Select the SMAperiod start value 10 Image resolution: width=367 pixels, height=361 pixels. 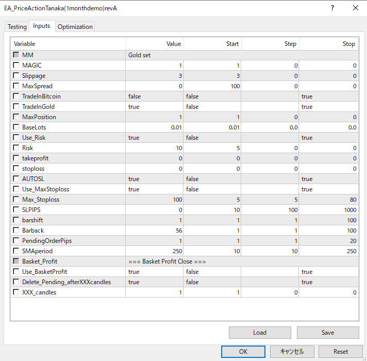coord(212,251)
